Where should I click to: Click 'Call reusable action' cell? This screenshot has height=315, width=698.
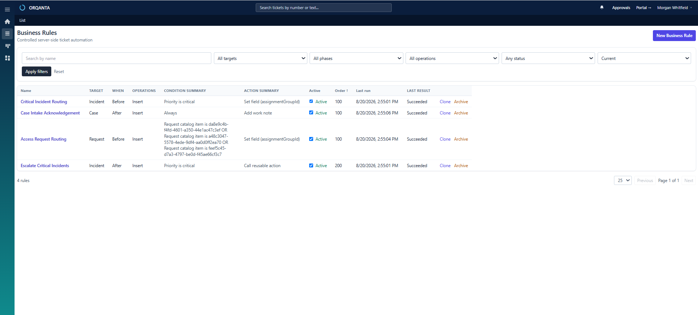(x=262, y=166)
